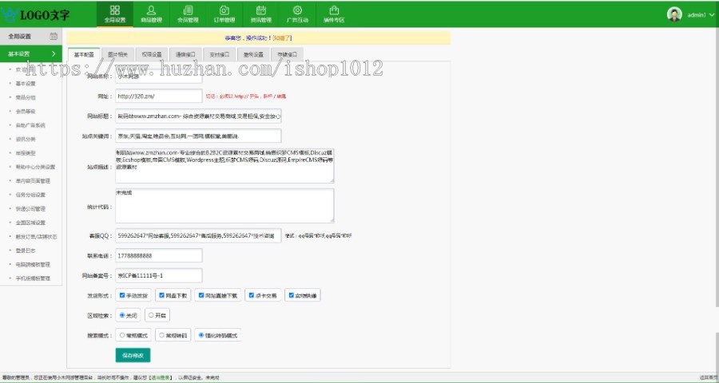Open 快递公司管理 in the sidebar
Image resolution: width=719 pixels, height=383 pixels.
tap(30, 209)
